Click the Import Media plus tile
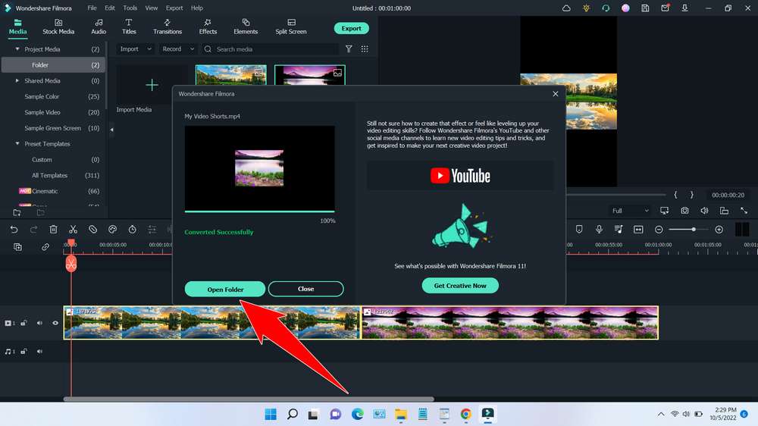The width and height of the screenshot is (758, 426). tap(152, 86)
